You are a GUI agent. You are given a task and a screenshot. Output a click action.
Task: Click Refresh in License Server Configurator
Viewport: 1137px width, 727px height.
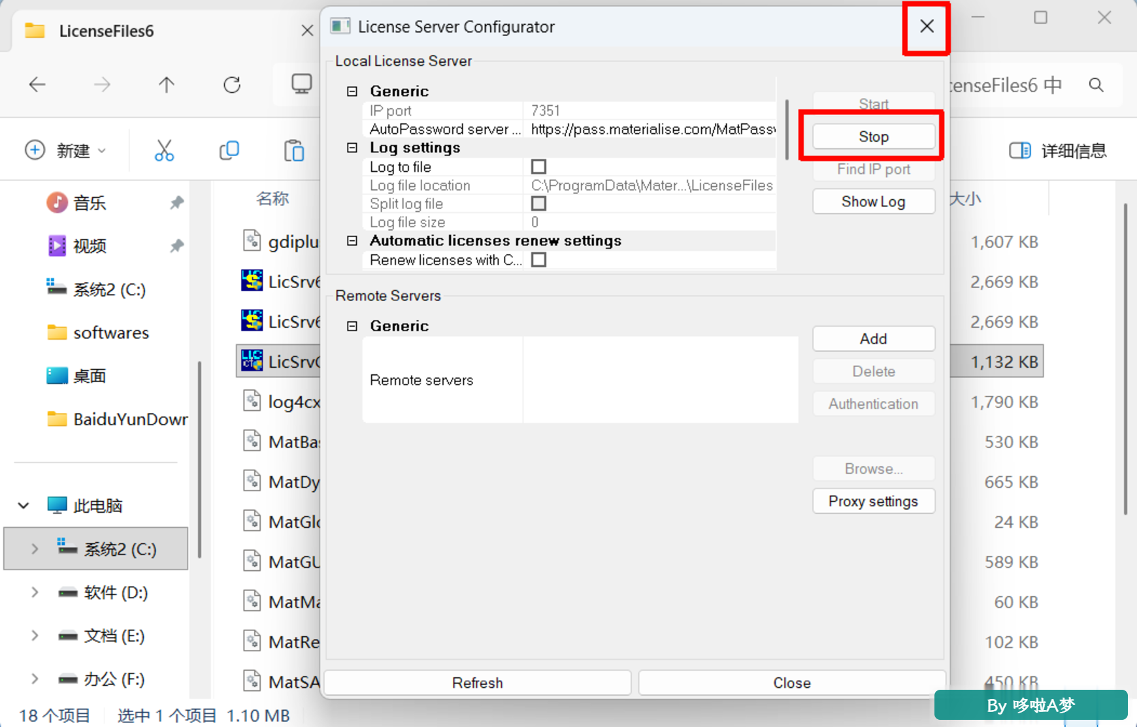[478, 683]
